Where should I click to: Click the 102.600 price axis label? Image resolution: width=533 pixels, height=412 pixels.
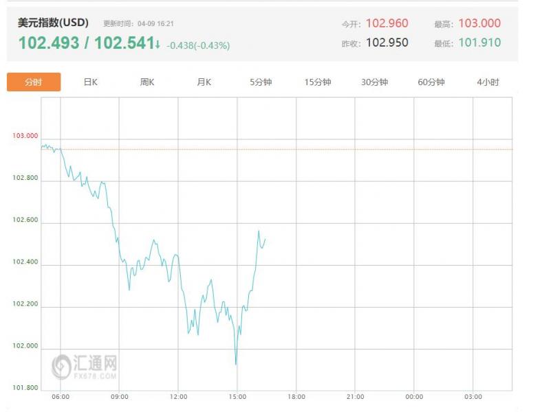point(25,220)
